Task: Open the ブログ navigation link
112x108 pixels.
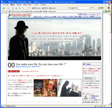Action: 59,16
